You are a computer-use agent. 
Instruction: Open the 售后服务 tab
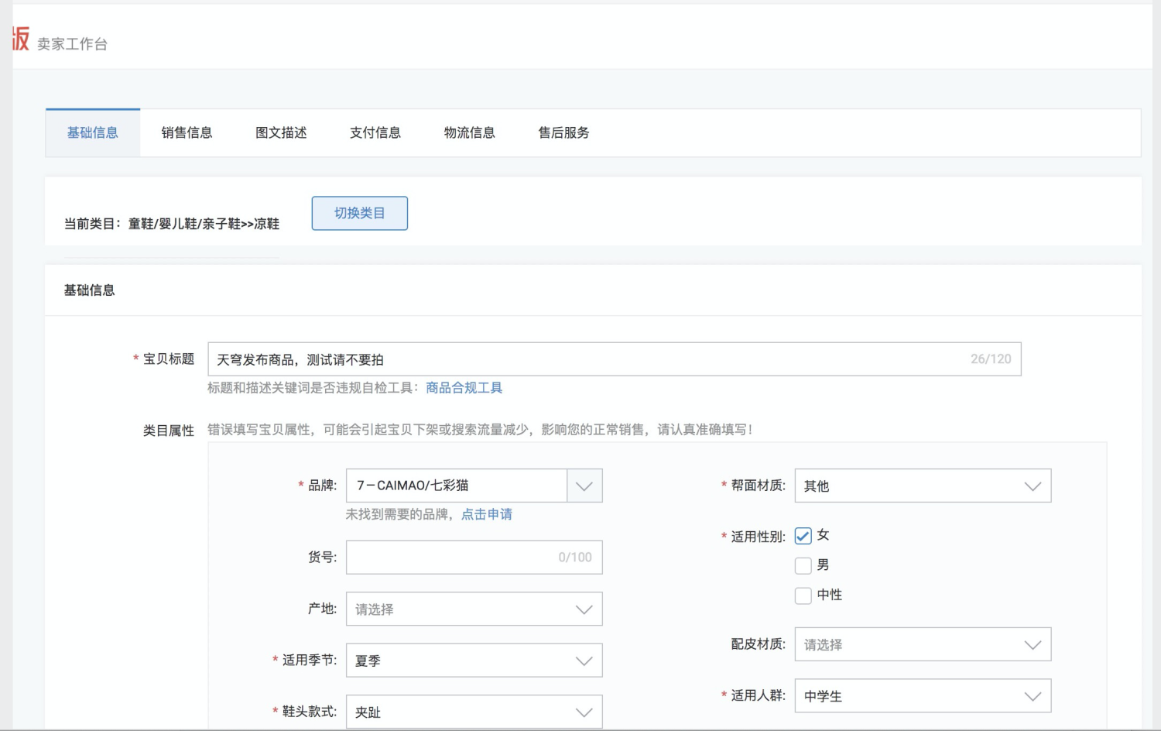[x=563, y=132]
